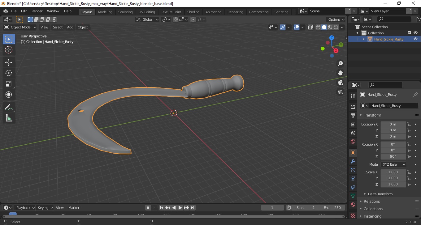
Task: Open Particles properties tab
Action: (353, 170)
